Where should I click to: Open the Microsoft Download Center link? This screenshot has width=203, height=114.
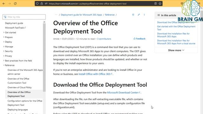click(124, 92)
